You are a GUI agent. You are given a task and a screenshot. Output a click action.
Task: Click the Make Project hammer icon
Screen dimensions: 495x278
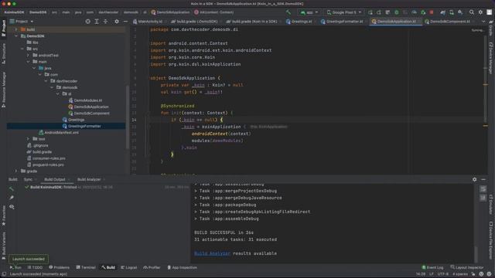288,12
